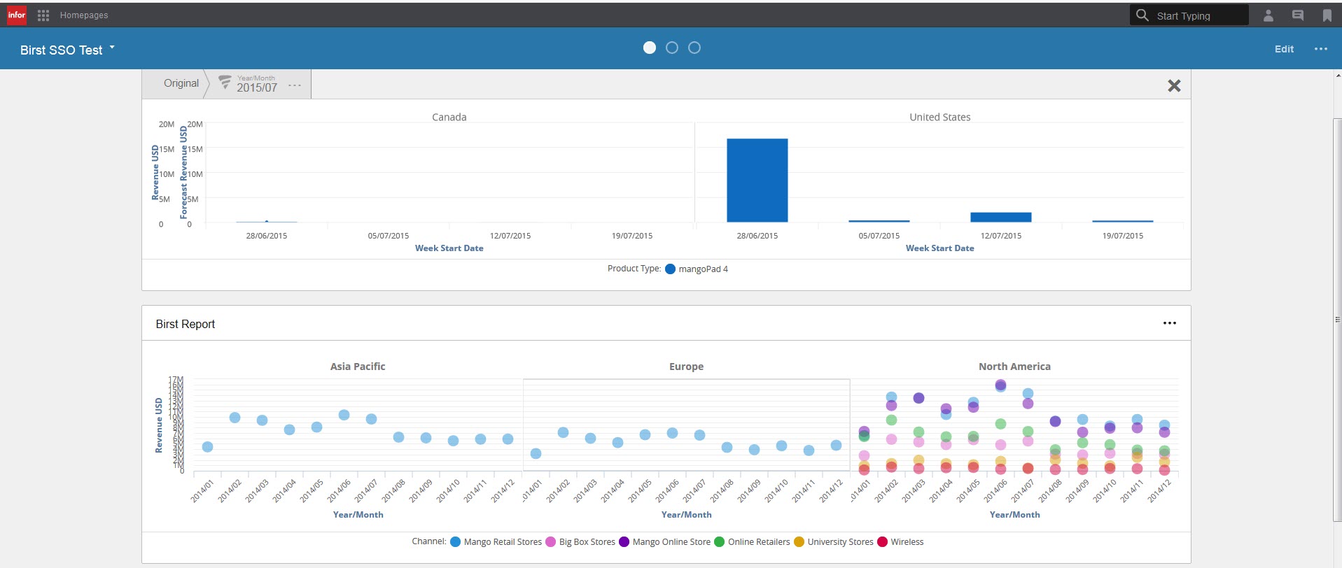Open the chat messages icon
The height and width of the screenshot is (568, 1342).
1298,15
